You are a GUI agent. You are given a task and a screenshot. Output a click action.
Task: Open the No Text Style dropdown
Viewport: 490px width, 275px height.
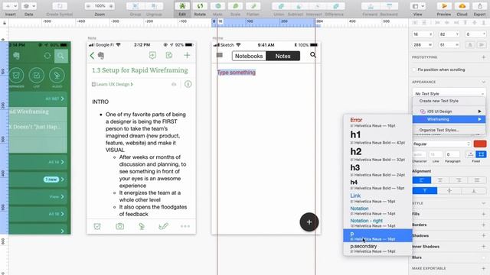pos(449,93)
